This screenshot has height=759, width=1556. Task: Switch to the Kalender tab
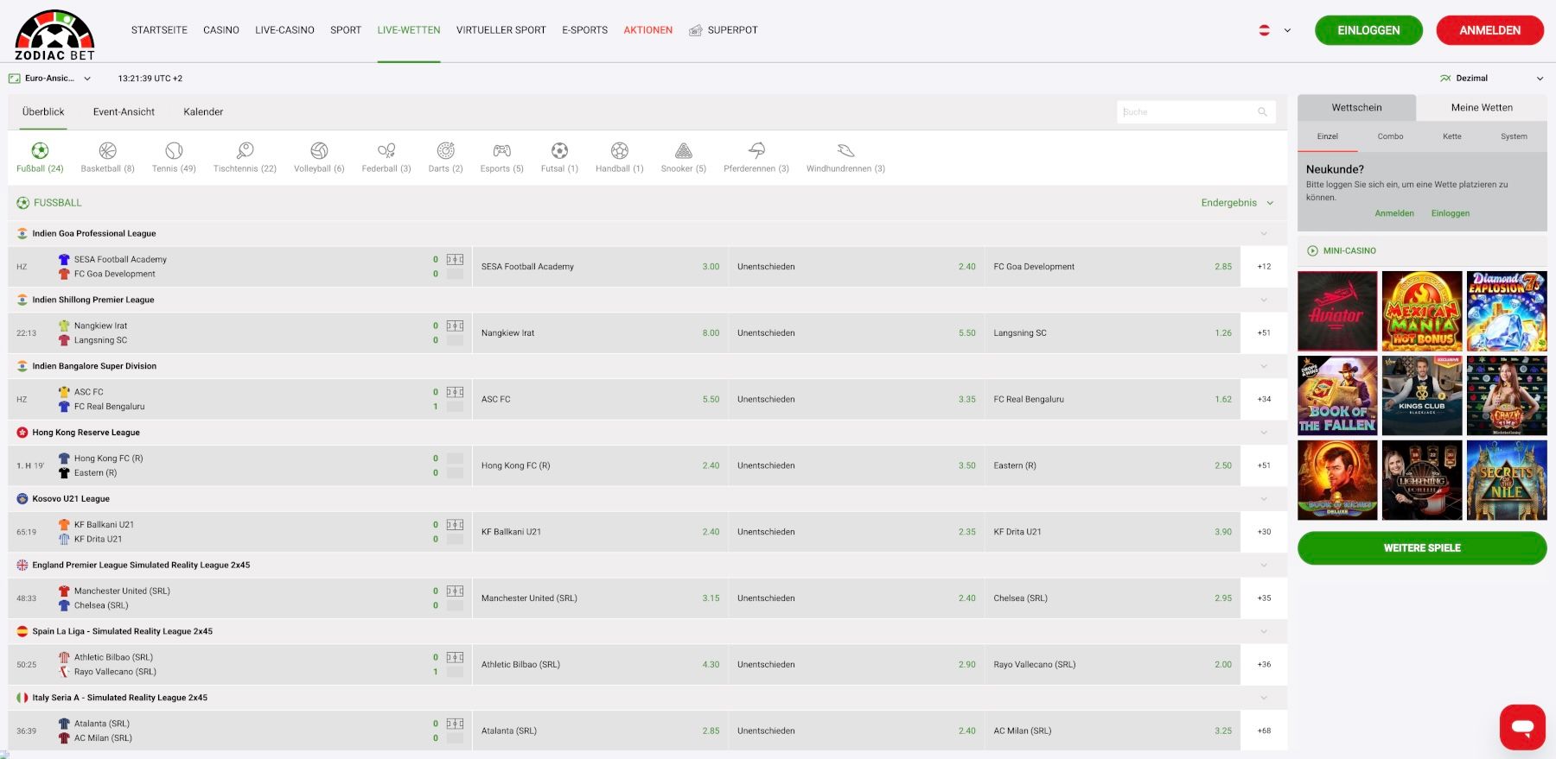(203, 112)
